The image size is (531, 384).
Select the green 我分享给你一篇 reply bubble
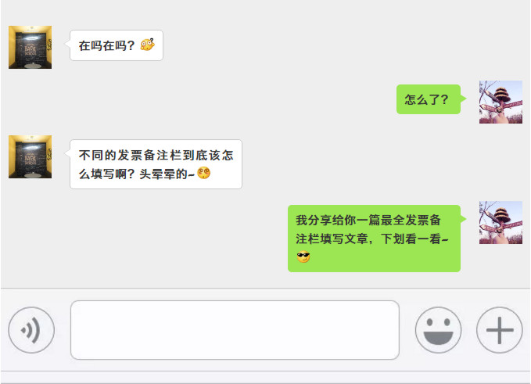click(x=375, y=239)
